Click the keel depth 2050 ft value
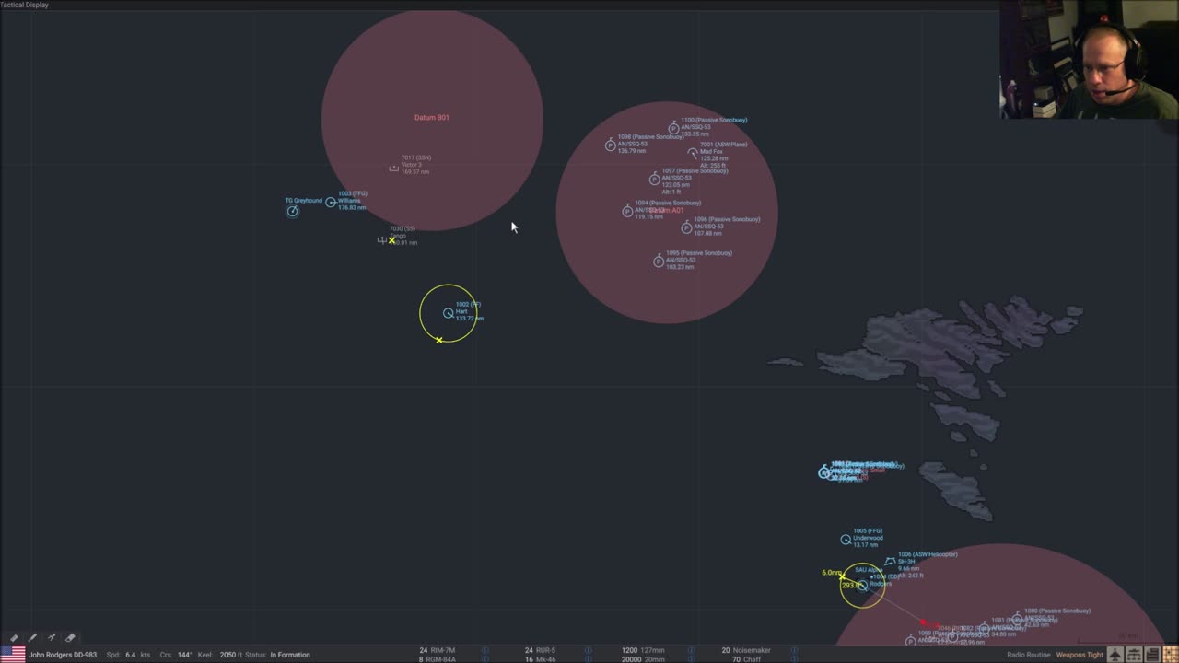Image resolution: width=1179 pixels, height=663 pixels. [x=230, y=655]
